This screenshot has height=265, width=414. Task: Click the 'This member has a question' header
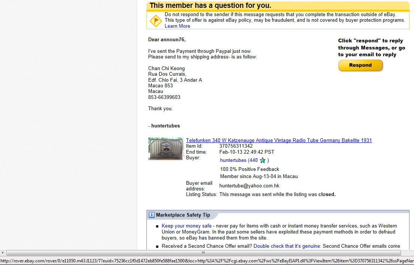click(x=210, y=6)
